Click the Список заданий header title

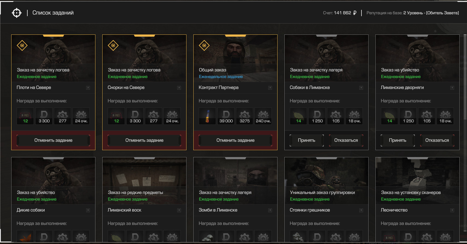(53, 13)
